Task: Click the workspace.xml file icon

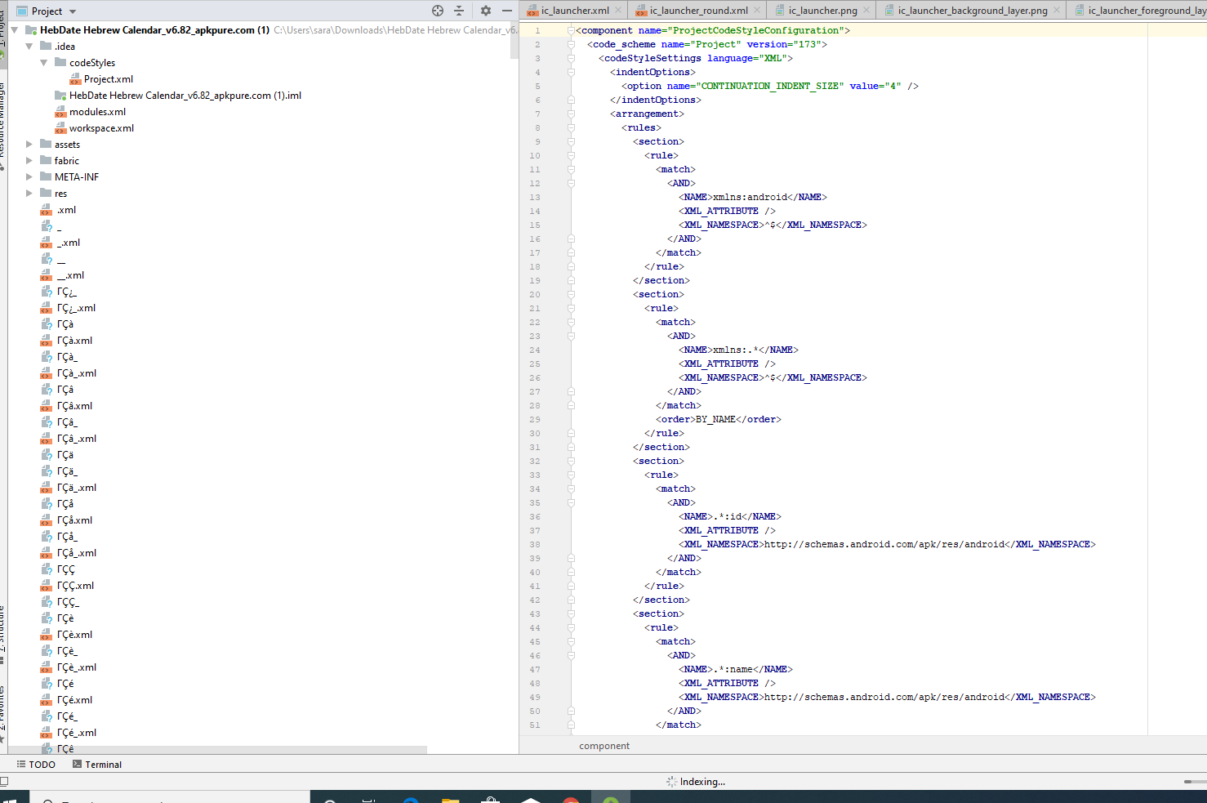Action: 60,128
